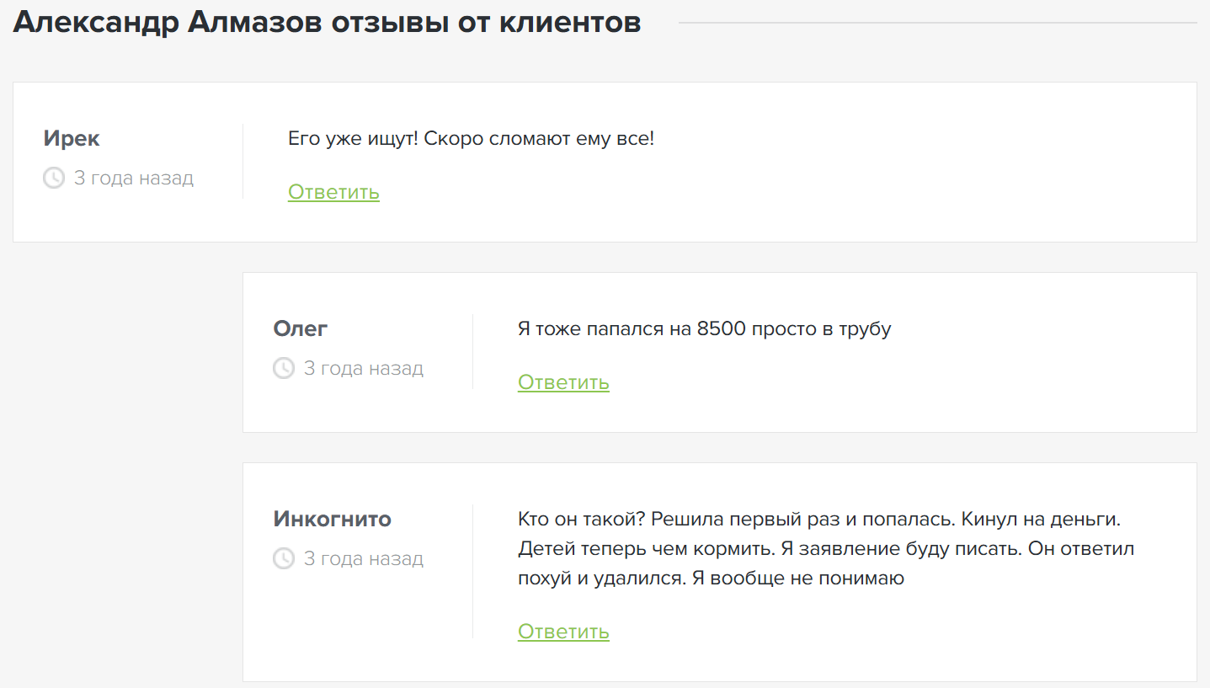The image size is (1210, 688).
Task: Click Олег's 3 года назад timestamp
Action: 365,368
